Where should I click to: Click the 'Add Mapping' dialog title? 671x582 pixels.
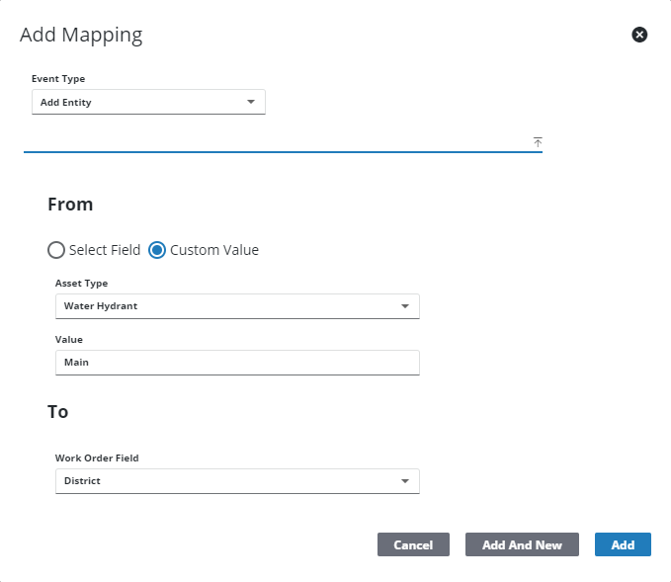[x=81, y=36]
